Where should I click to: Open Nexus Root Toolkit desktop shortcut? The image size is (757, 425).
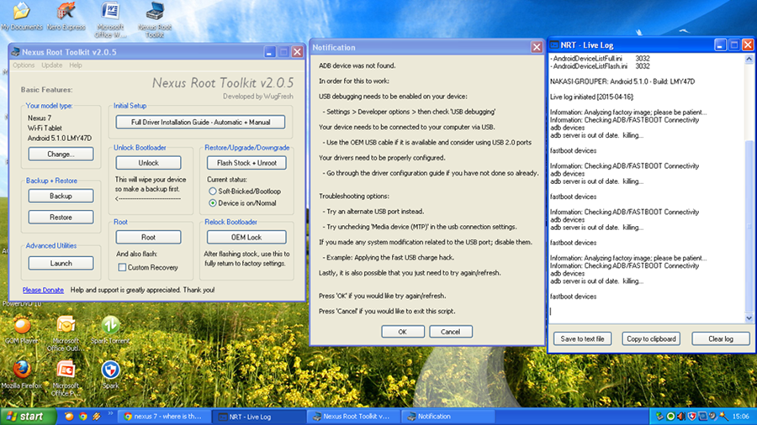coord(155,20)
